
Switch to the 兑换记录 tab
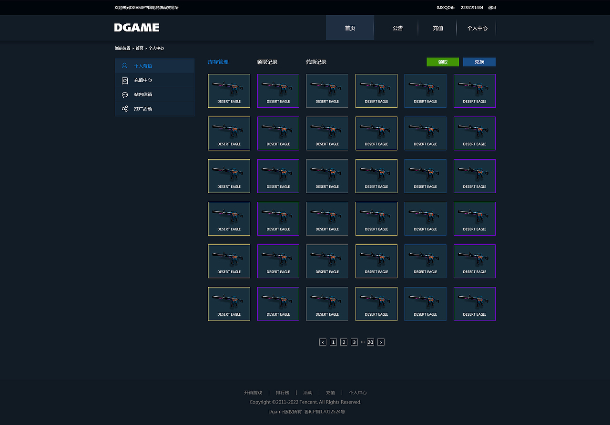[316, 62]
